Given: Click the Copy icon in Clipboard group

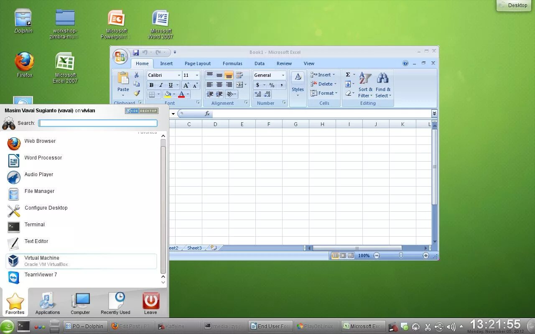Looking at the screenshot, I should tap(137, 84).
